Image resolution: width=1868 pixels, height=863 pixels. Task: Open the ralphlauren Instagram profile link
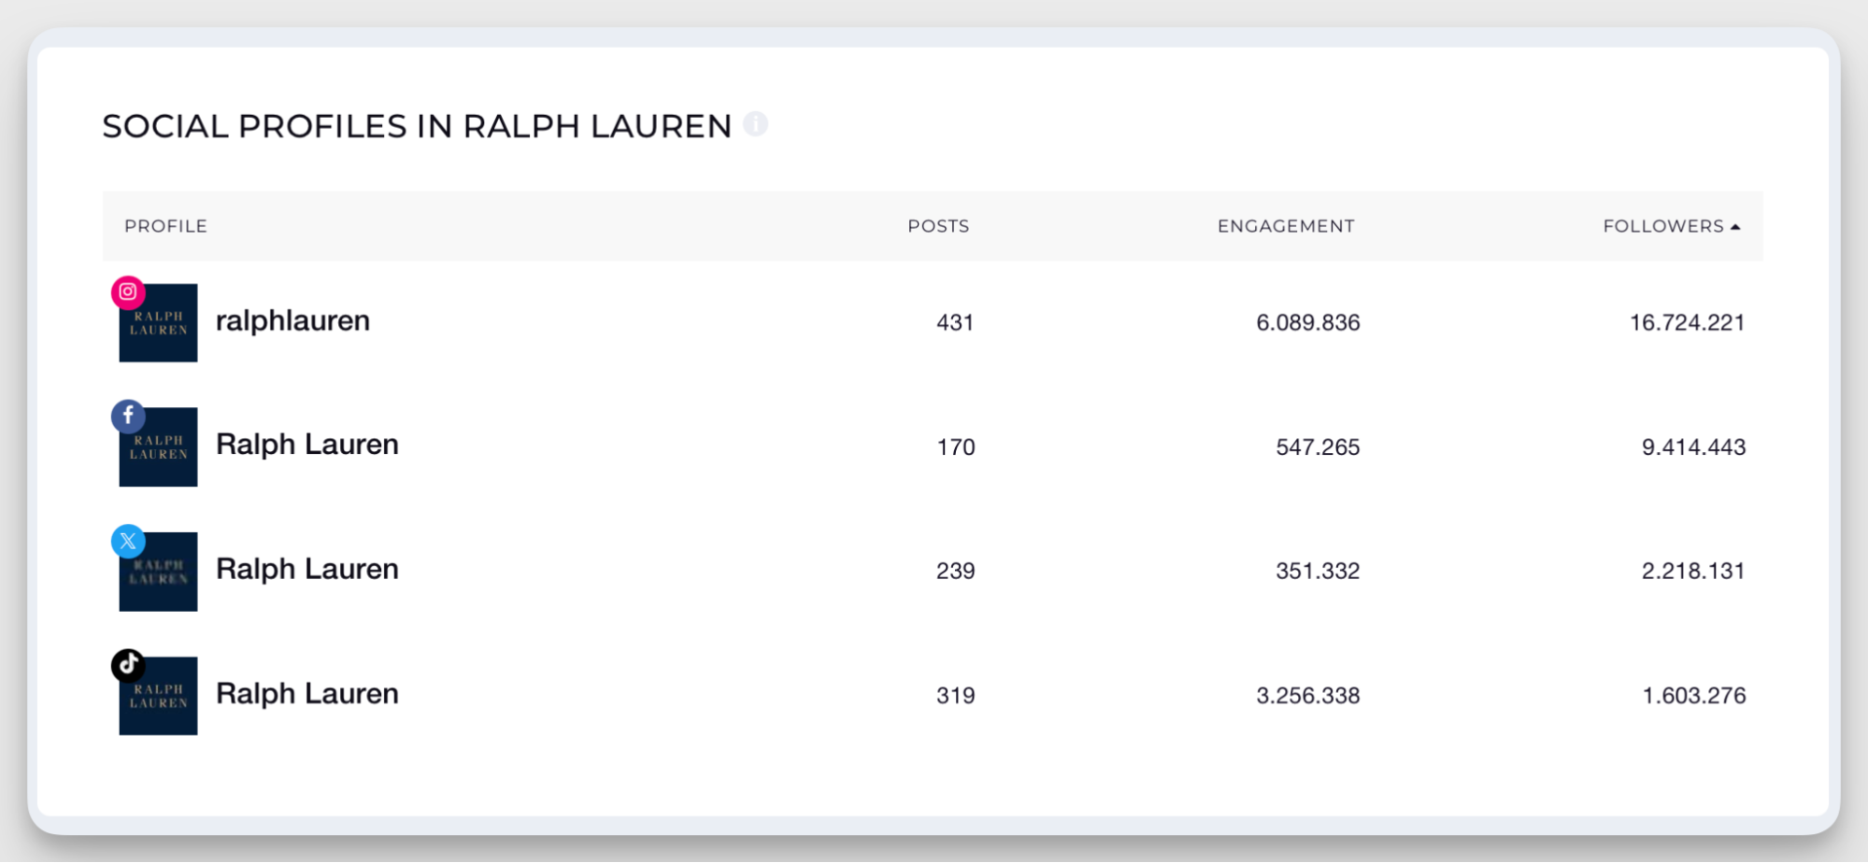point(292,320)
